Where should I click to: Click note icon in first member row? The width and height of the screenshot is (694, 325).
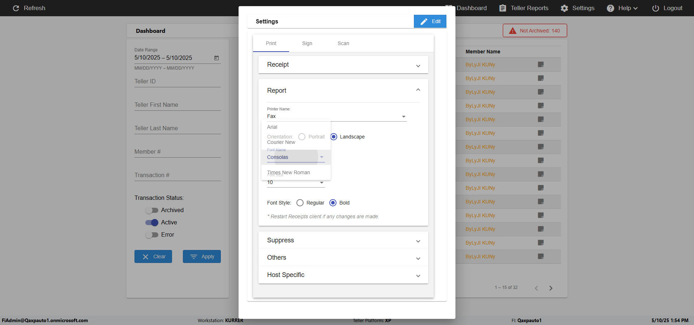tap(541, 65)
